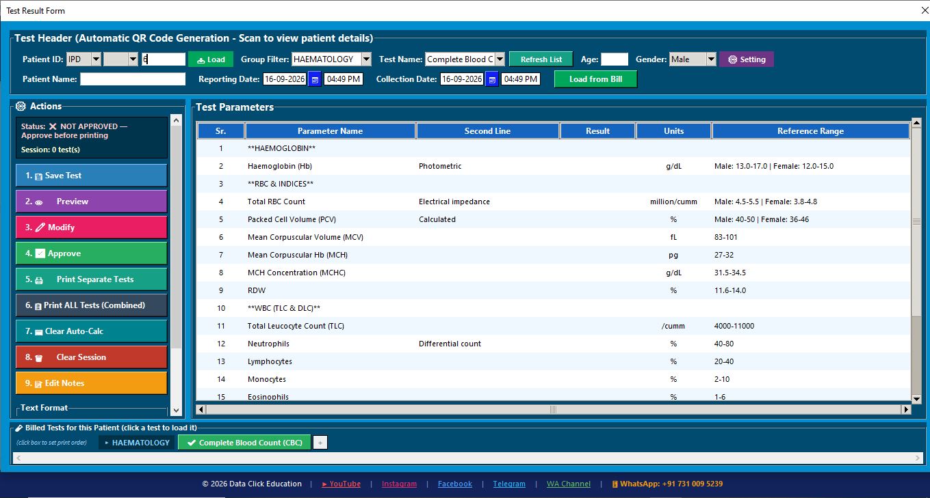
Task: Expand the IPD patient ID type dropdown
Action: click(96, 59)
